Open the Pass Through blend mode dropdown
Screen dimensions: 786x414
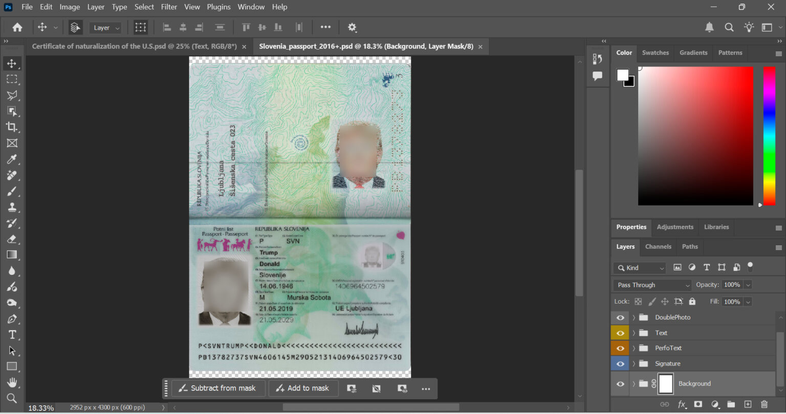pyautogui.click(x=652, y=285)
